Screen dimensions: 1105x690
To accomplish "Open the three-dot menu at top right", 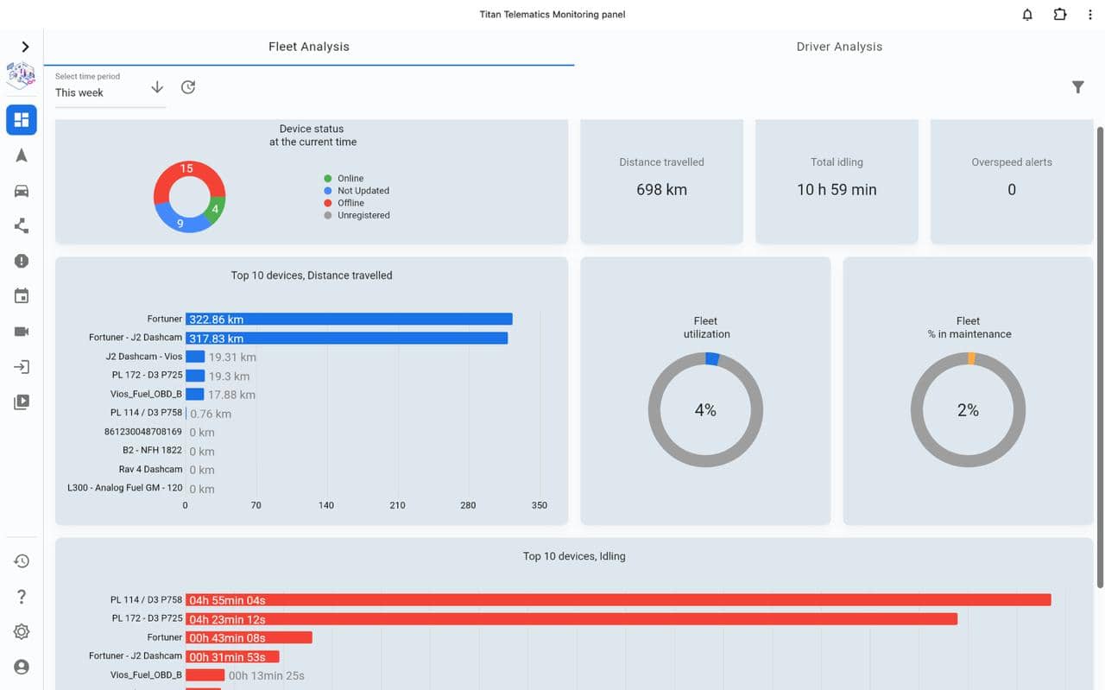I will pos(1090,15).
